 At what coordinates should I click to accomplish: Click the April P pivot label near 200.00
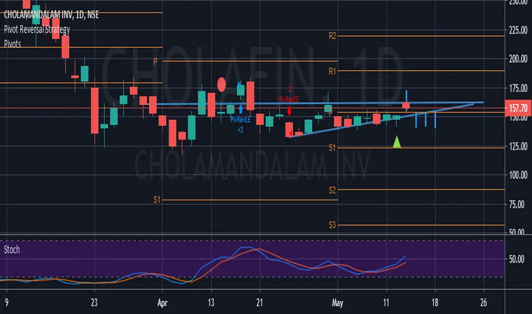click(x=155, y=62)
